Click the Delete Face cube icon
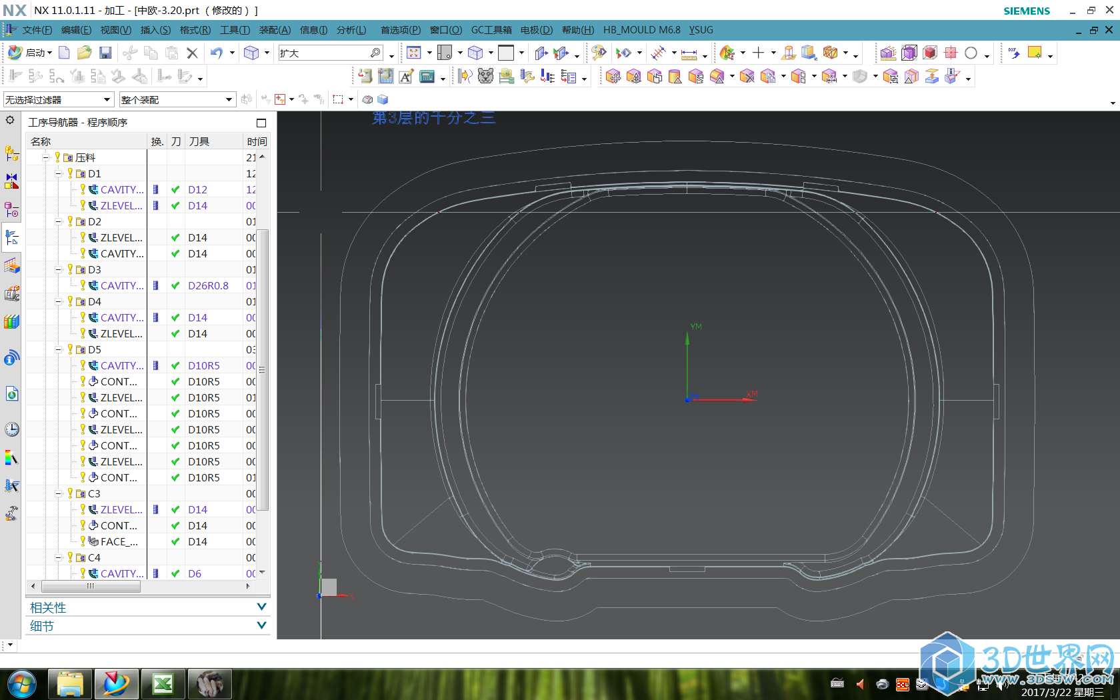The width and height of the screenshot is (1120, 700). 747,77
